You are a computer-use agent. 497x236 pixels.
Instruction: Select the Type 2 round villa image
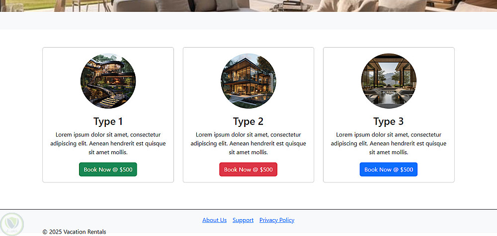[248, 81]
